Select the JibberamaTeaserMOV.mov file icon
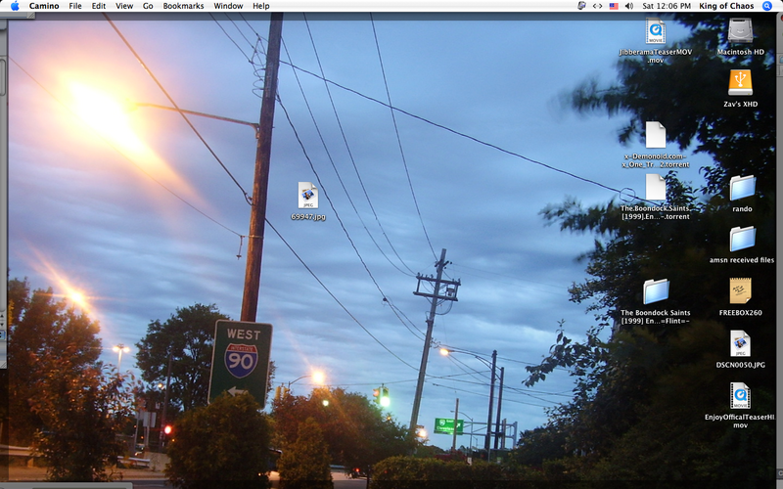The height and width of the screenshot is (489, 783). click(x=655, y=31)
